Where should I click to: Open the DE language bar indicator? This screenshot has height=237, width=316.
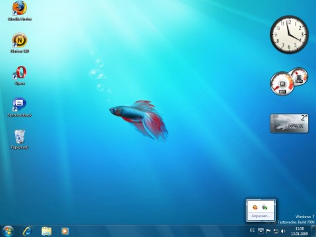[252, 230]
